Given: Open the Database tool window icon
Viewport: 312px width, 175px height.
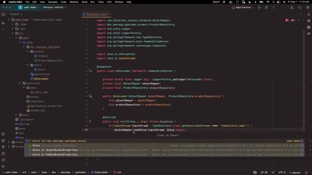Looking at the screenshot, I should [309, 20].
